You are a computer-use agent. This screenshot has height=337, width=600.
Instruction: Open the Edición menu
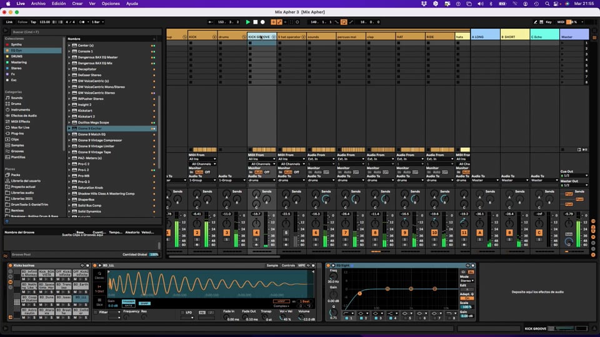click(59, 4)
